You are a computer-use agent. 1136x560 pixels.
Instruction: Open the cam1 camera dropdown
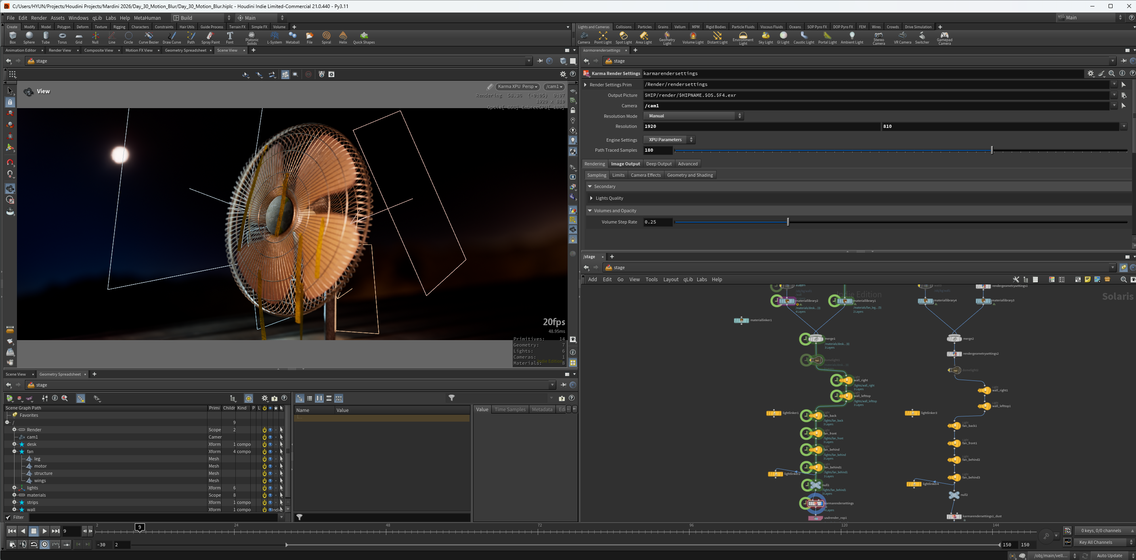[x=554, y=87]
